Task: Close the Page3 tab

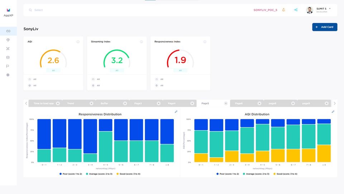Action: [158, 103]
